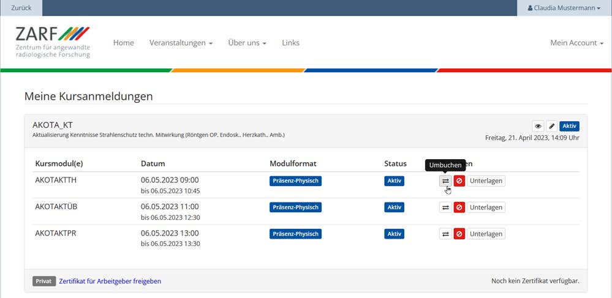This screenshot has width=612, height=298.
Task: Select the AKOTAKTPR module name
Action: [56, 233]
